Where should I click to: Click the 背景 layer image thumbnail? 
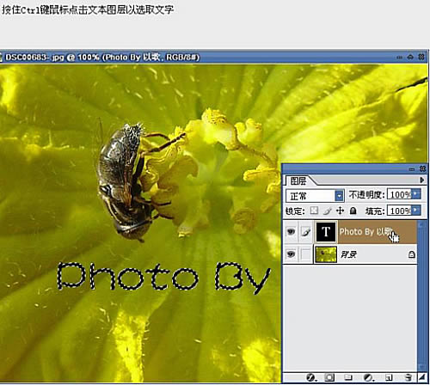pyautogui.click(x=326, y=254)
